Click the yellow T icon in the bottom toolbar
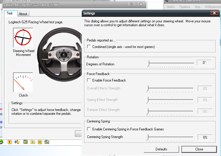The width and height of the screenshot is (221, 156). (9, 142)
